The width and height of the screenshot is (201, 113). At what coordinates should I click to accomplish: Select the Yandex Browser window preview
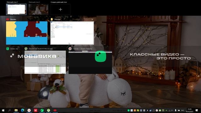pos(90,62)
